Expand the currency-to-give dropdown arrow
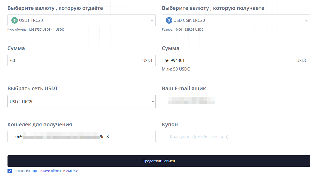This screenshot has width=319, height=181. click(152, 20)
